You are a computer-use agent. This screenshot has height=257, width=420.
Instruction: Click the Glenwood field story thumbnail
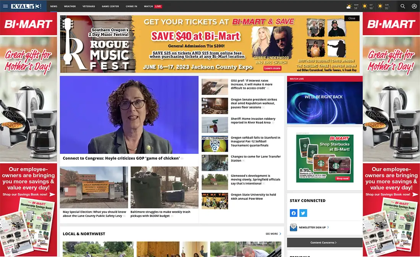point(215,182)
